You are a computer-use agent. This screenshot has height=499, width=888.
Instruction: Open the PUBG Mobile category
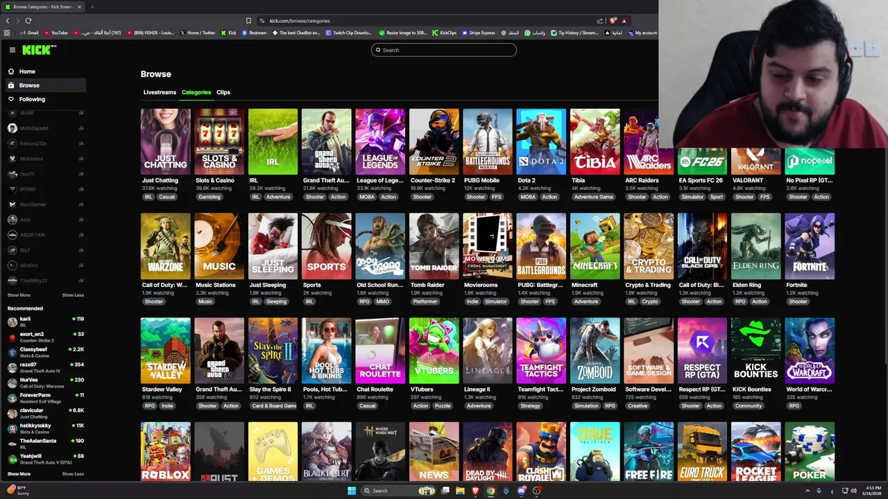pyautogui.click(x=488, y=141)
